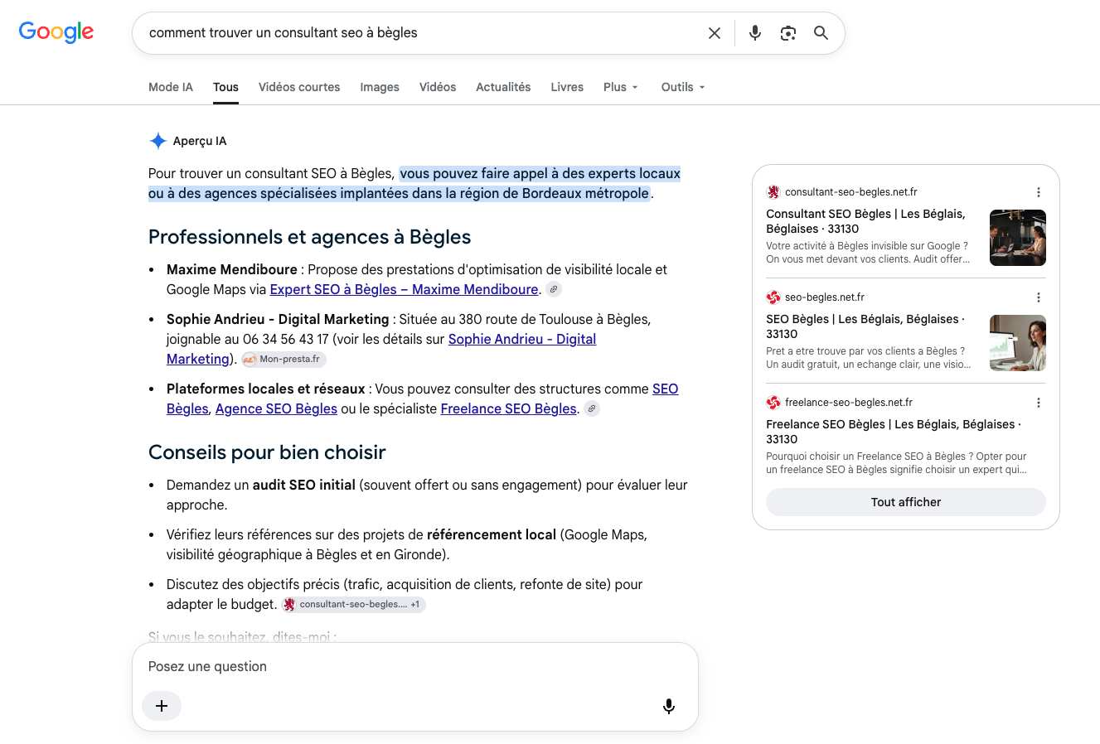1100x744 pixels.
Task: Click the bold text audit SEO initial
Action: (x=304, y=486)
